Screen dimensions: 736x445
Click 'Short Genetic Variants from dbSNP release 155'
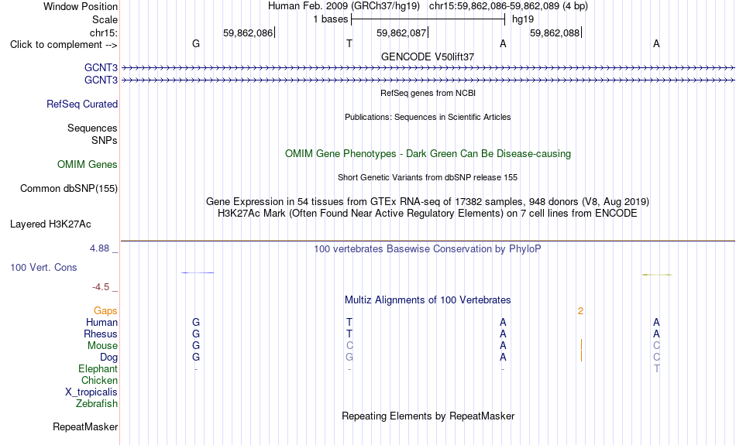(428, 177)
